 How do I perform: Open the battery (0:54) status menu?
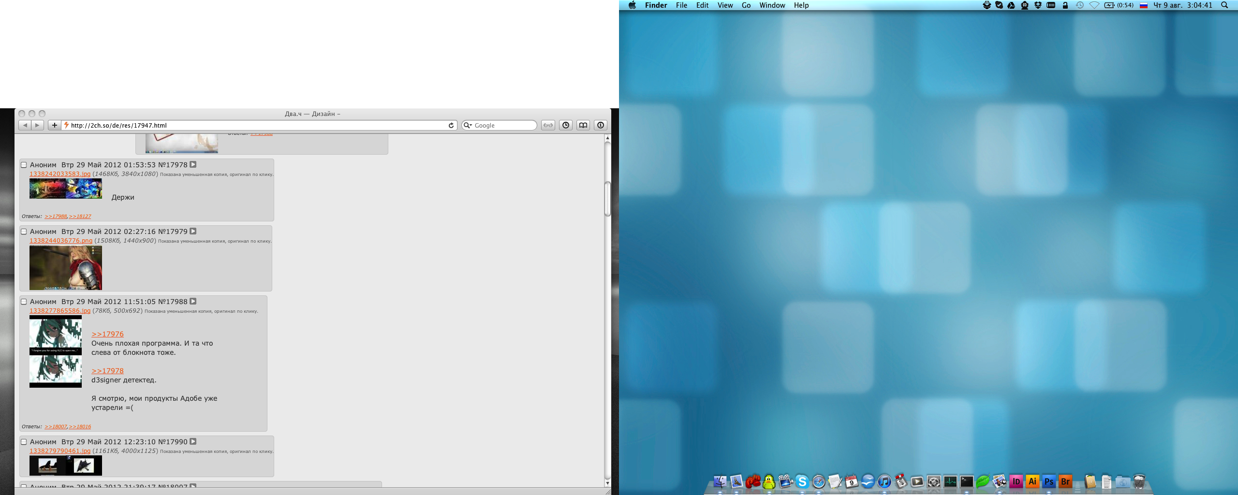coord(1119,5)
